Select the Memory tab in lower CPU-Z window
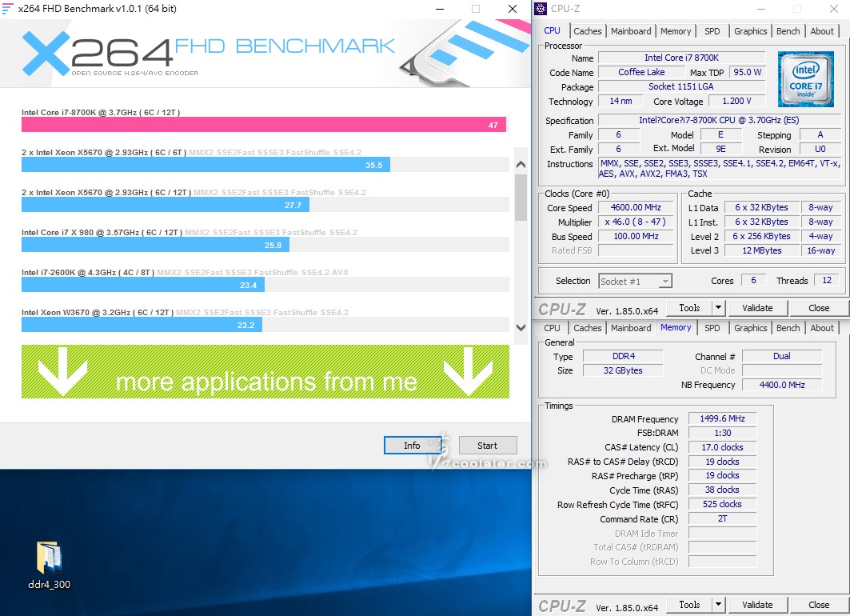 tap(676, 327)
